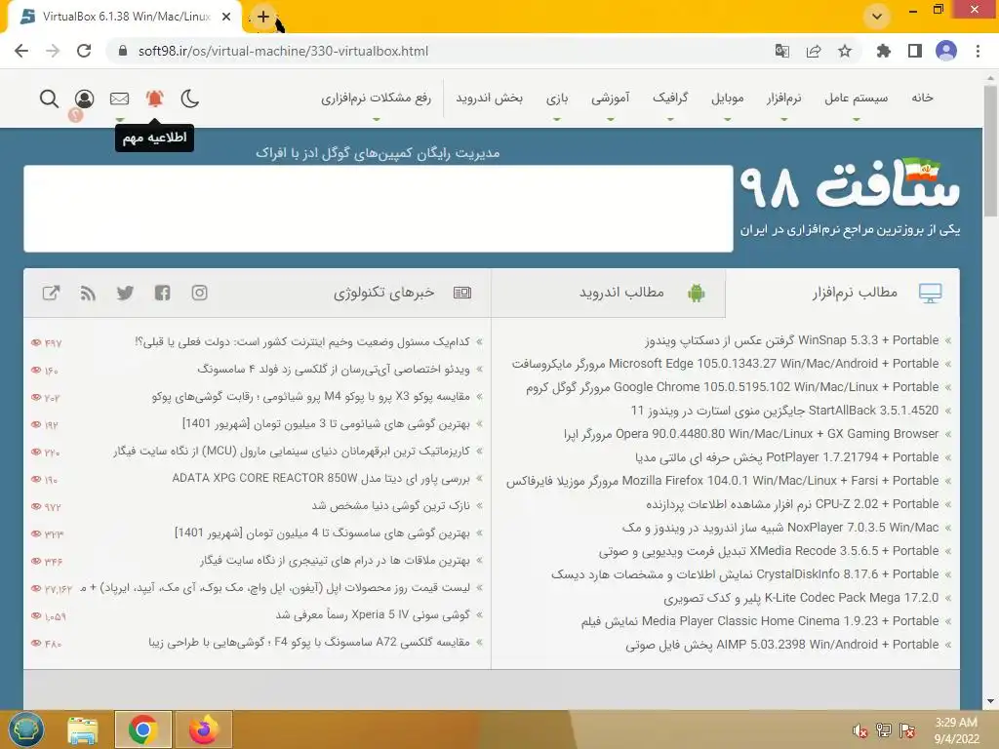The image size is (999, 749).
Task: Open the file explorer taskbar icon
Action: [83, 729]
